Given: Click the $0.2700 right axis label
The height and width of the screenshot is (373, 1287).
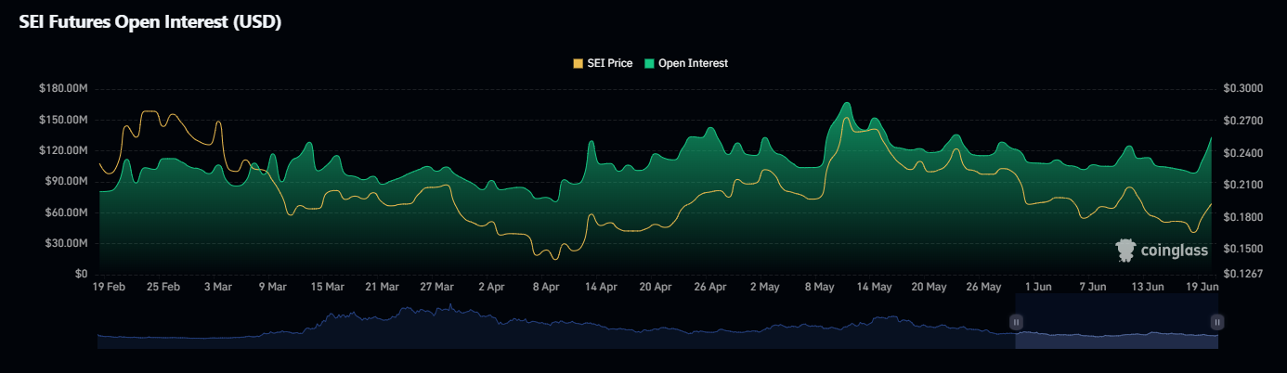Looking at the screenshot, I should coord(1244,121).
